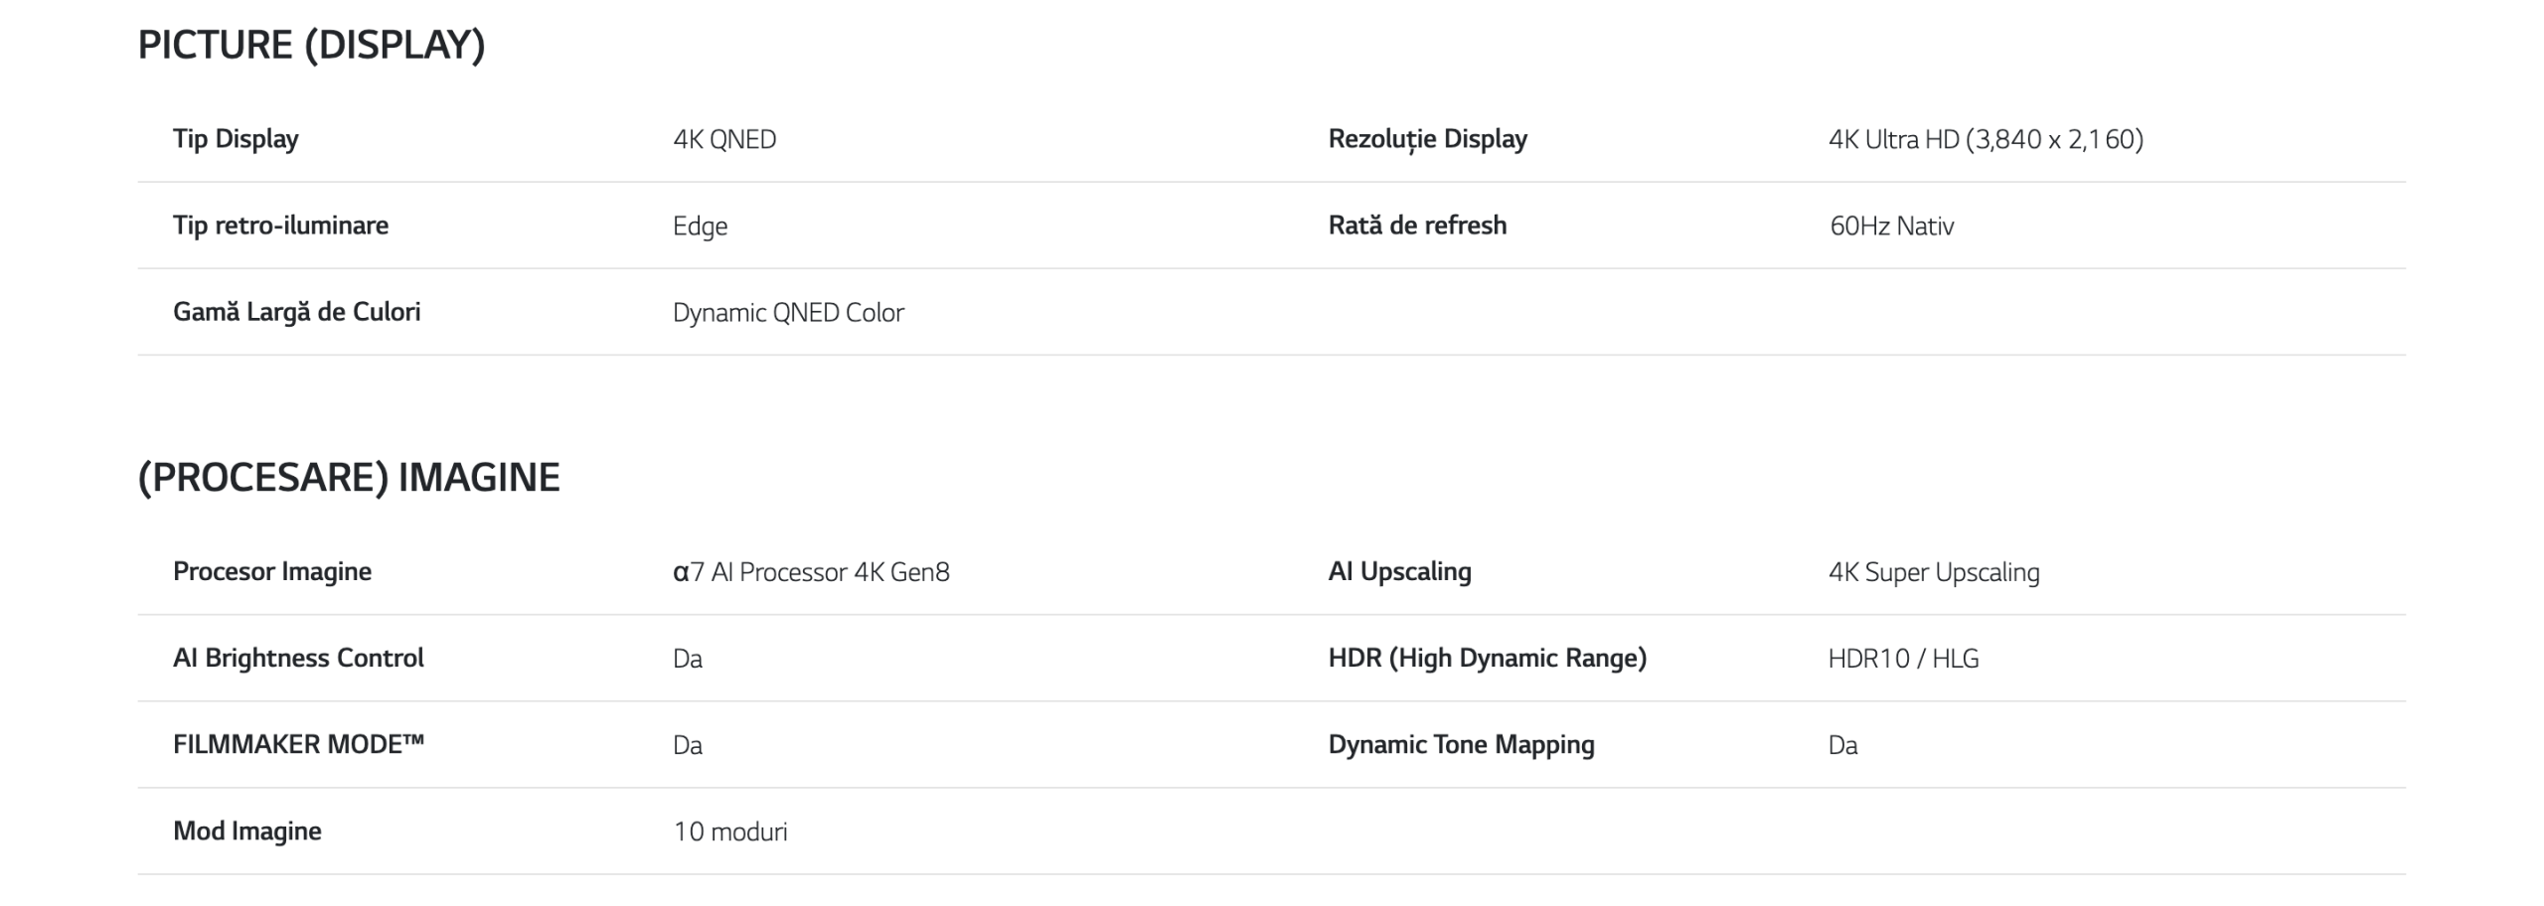
Task: Click the Rezoluție Display label
Action: 1427,139
